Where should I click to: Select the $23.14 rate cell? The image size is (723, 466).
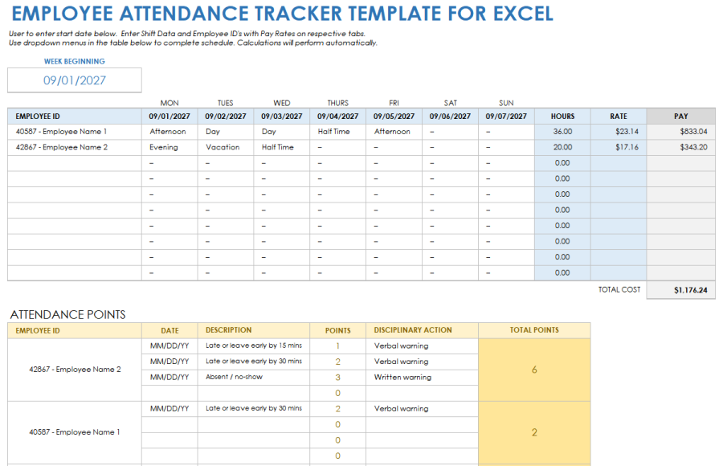click(x=619, y=132)
